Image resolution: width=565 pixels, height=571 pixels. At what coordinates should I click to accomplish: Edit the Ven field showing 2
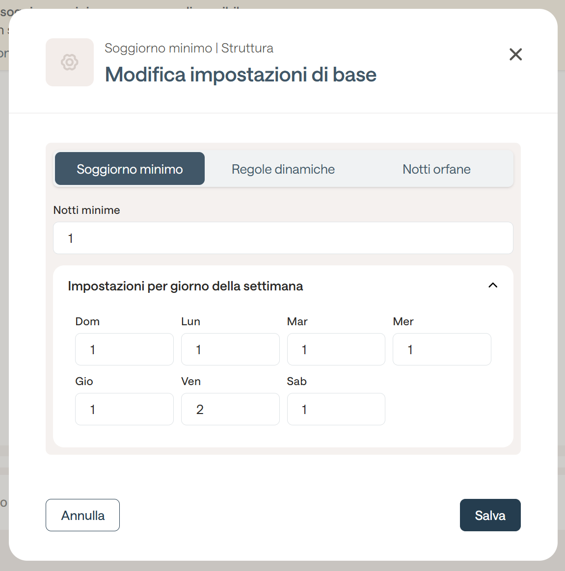point(230,409)
